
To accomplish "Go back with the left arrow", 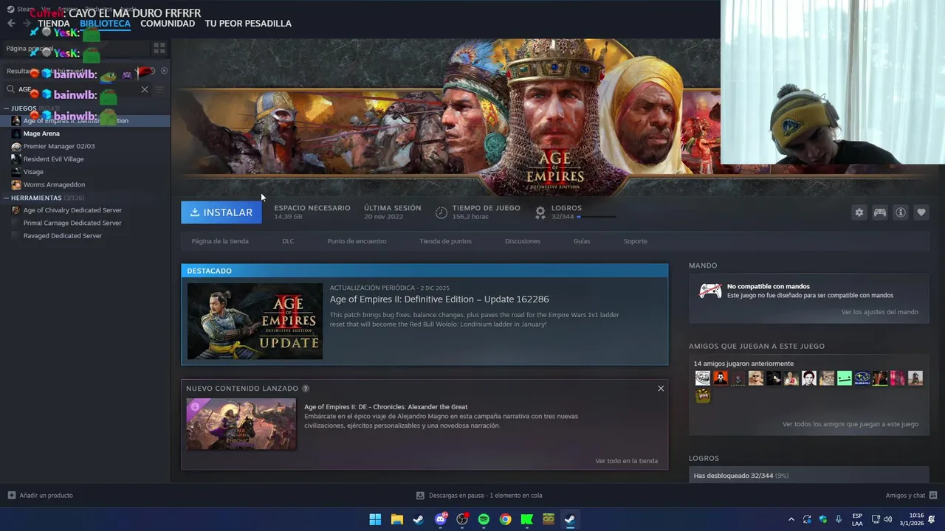I will coord(11,24).
